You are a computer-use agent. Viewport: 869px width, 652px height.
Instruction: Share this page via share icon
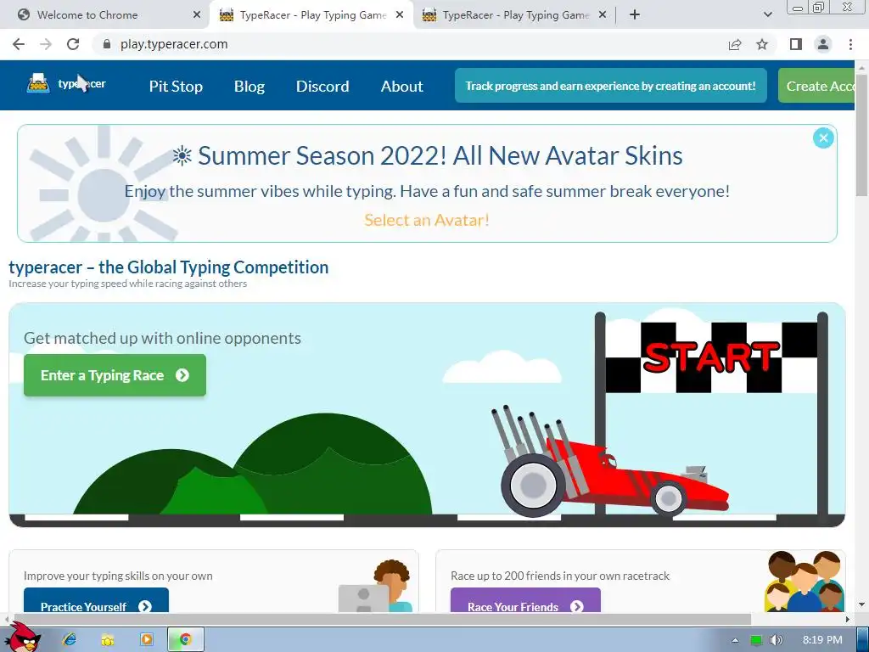pyautogui.click(x=735, y=44)
